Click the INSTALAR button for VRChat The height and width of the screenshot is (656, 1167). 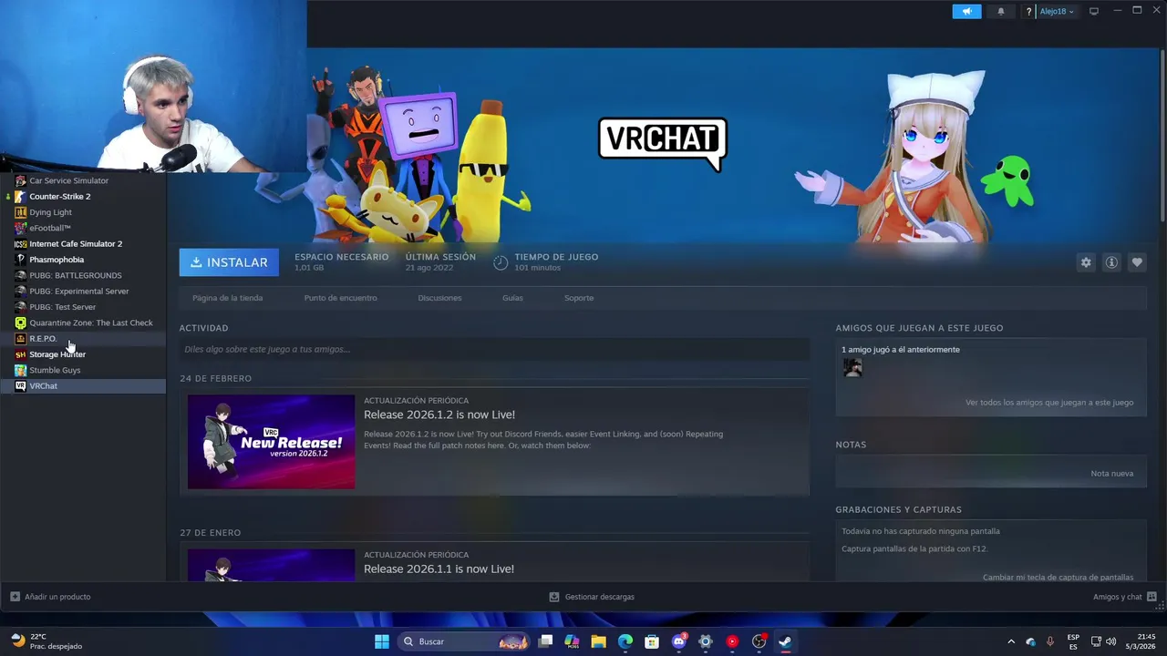click(229, 262)
